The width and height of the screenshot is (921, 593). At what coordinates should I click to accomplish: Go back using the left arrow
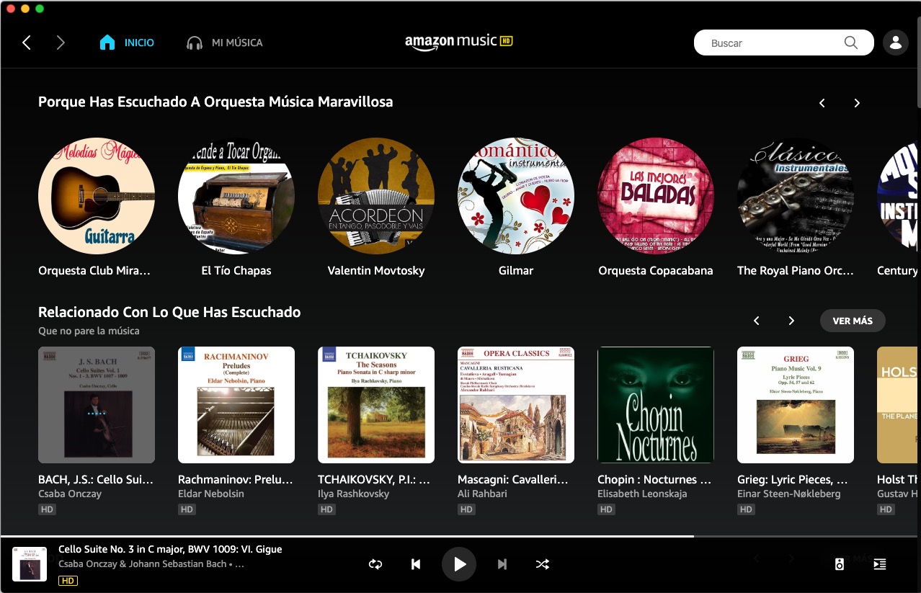27,43
